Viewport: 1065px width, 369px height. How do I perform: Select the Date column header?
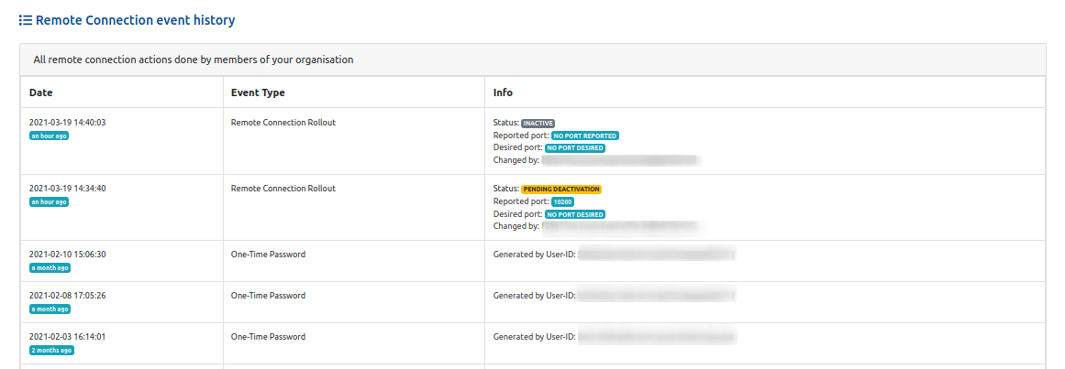[x=41, y=92]
